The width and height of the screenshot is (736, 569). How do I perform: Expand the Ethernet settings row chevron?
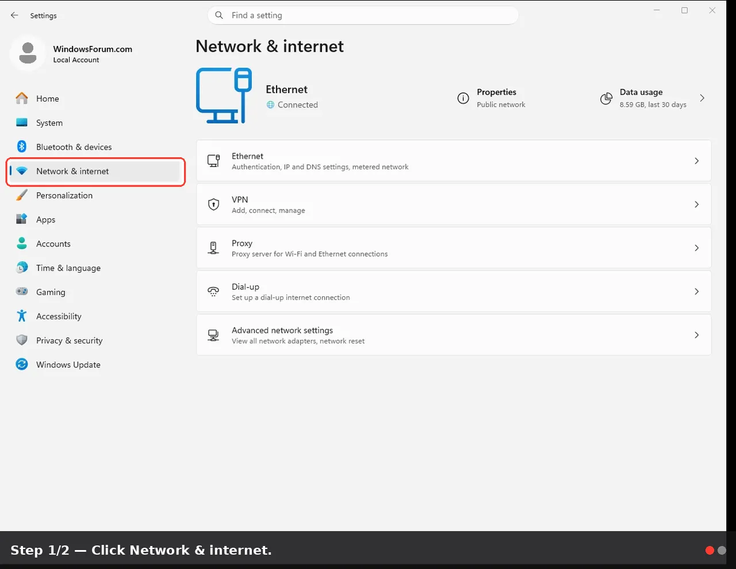tap(696, 161)
